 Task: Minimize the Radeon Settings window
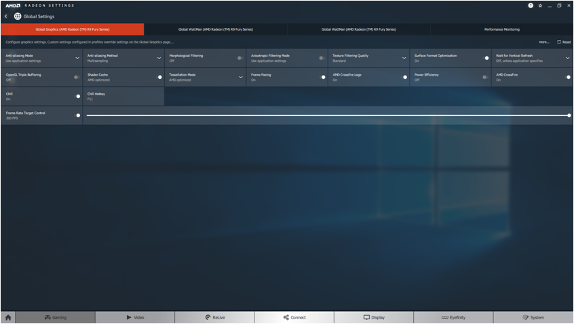(x=550, y=6)
